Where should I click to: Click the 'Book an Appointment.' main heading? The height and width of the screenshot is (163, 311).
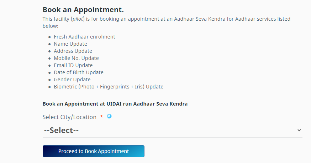[83, 10]
